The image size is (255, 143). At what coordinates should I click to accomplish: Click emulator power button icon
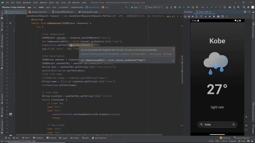coord(185,17)
